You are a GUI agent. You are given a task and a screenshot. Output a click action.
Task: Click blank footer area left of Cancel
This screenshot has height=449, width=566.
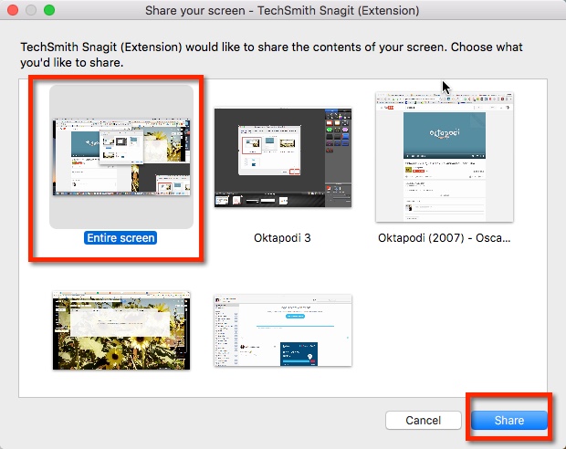pyautogui.click(x=183, y=420)
